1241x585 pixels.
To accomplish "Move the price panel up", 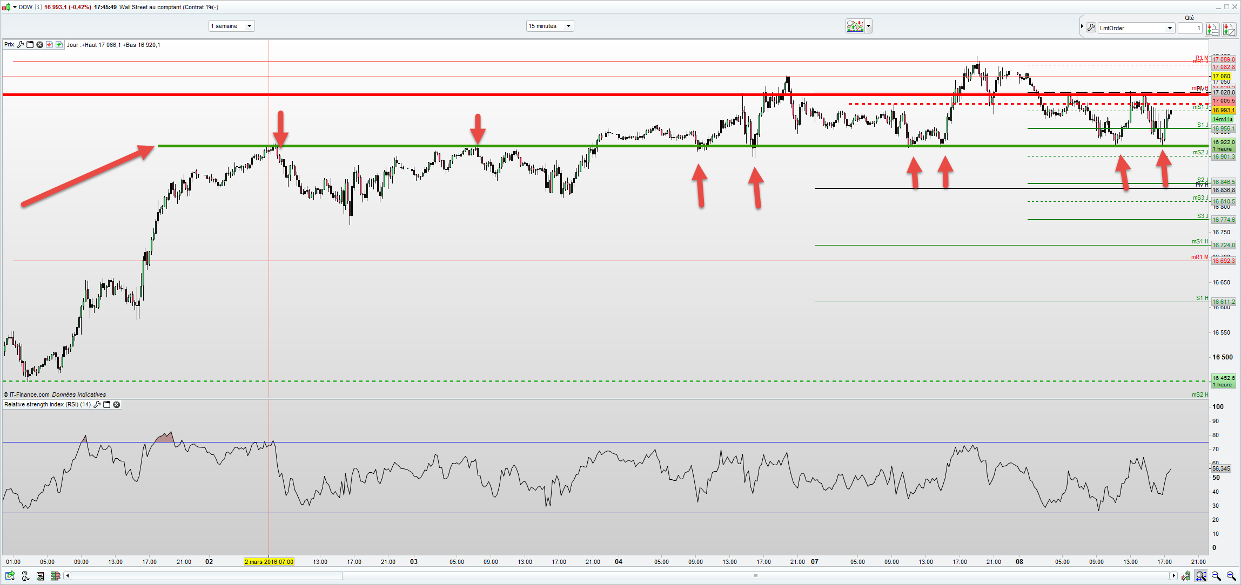I will pos(59,45).
